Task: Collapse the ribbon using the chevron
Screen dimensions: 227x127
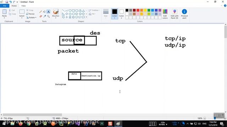Action: [x=221, y=6]
